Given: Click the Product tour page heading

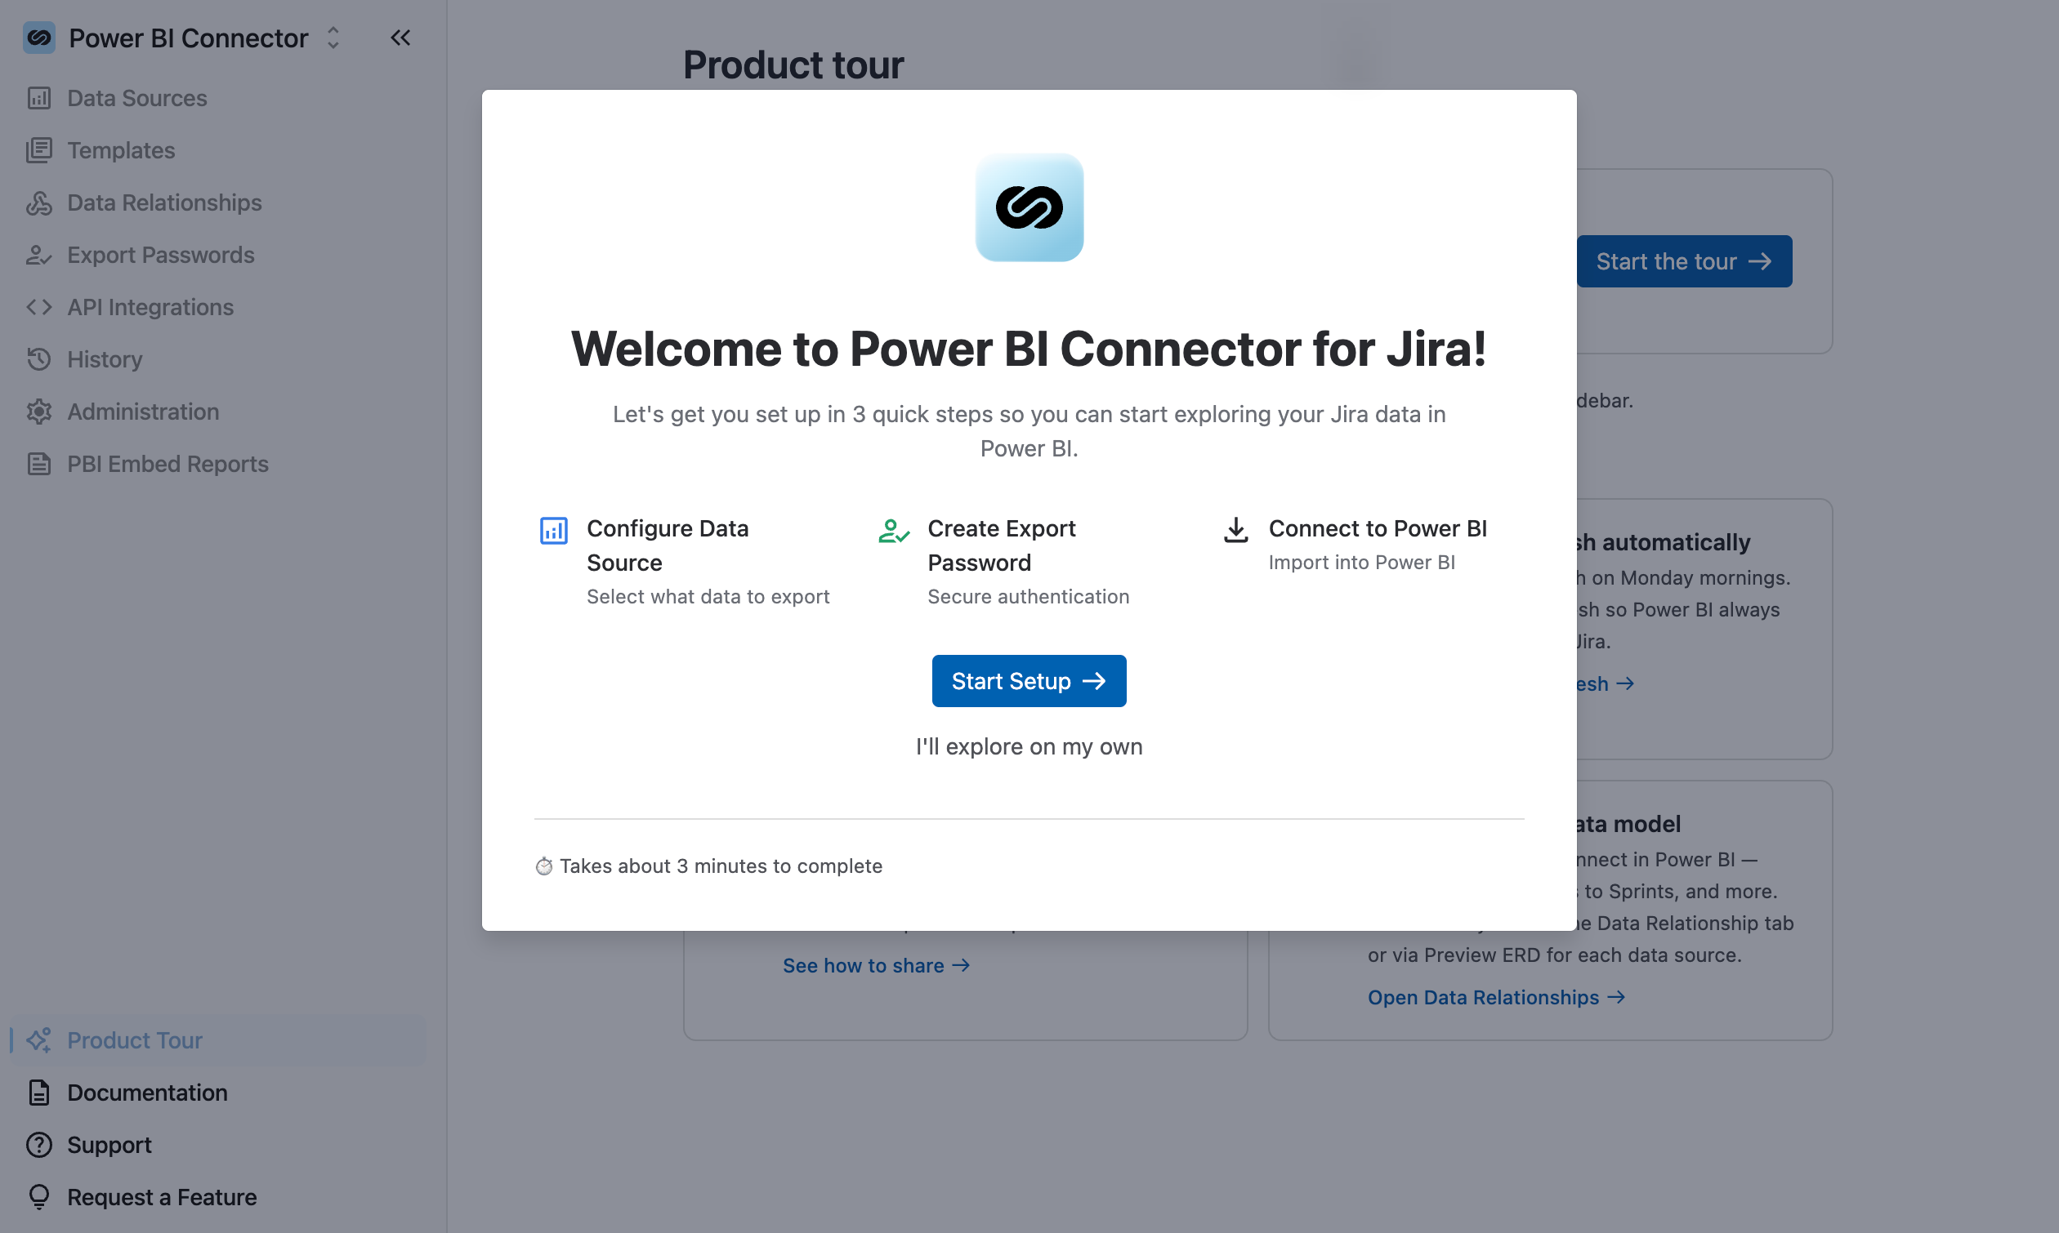Looking at the screenshot, I should point(793,65).
